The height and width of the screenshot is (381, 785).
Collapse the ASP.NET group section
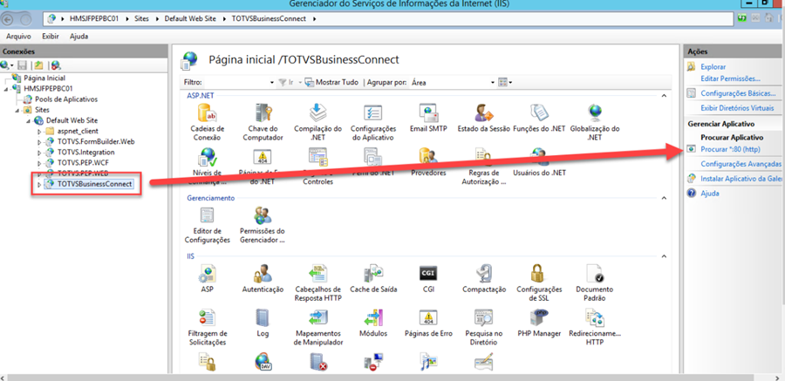[x=664, y=95]
